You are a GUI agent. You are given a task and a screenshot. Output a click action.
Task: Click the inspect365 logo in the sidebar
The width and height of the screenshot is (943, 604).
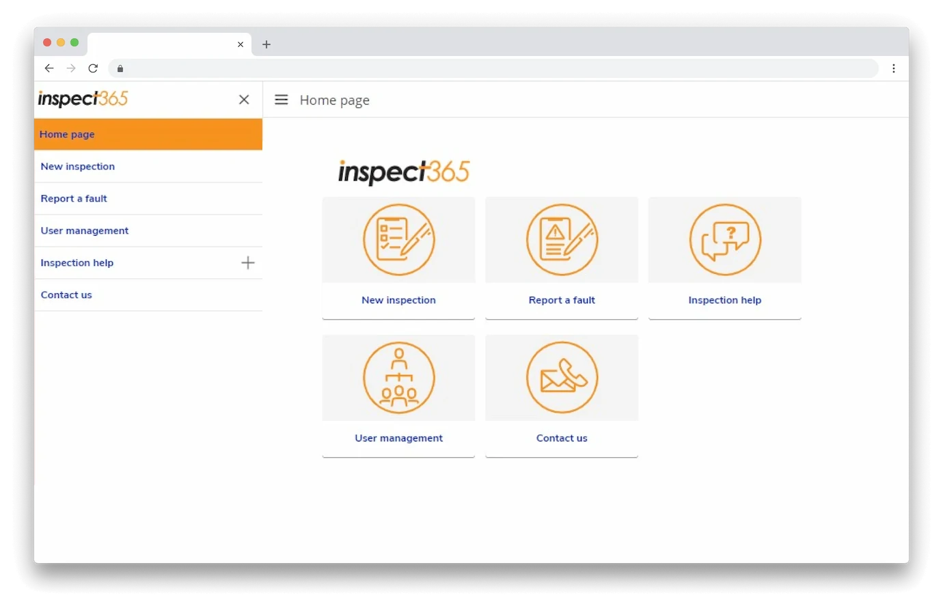pyautogui.click(x=82, y=98)
